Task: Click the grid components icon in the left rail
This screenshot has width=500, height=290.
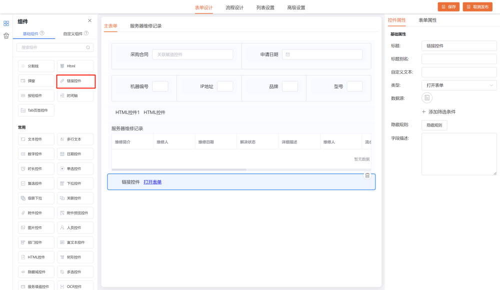Action: point(6,23)
